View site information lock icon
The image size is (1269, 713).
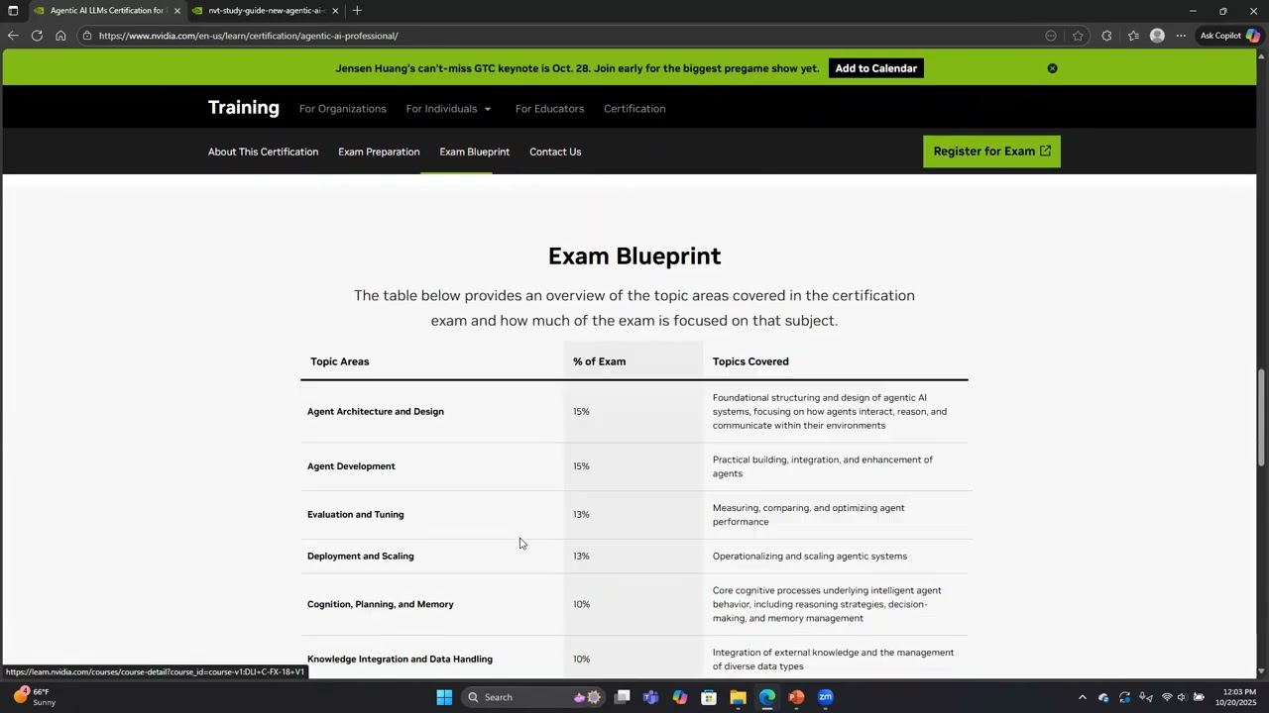(x=87, y=36)
